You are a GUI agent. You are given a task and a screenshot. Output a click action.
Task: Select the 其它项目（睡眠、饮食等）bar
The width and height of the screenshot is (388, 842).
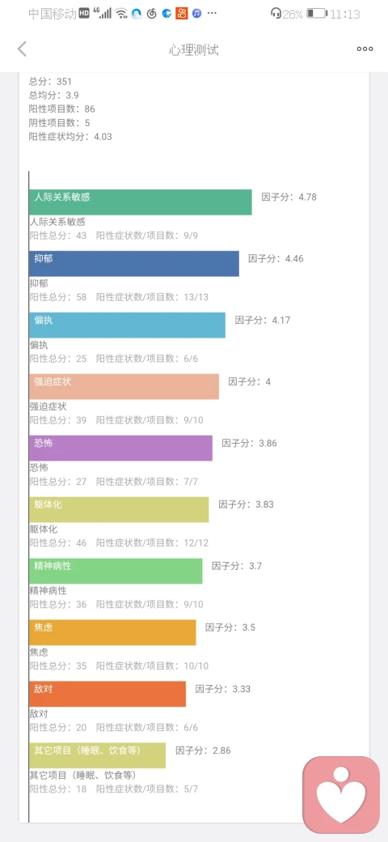click(x=97, y=755)
